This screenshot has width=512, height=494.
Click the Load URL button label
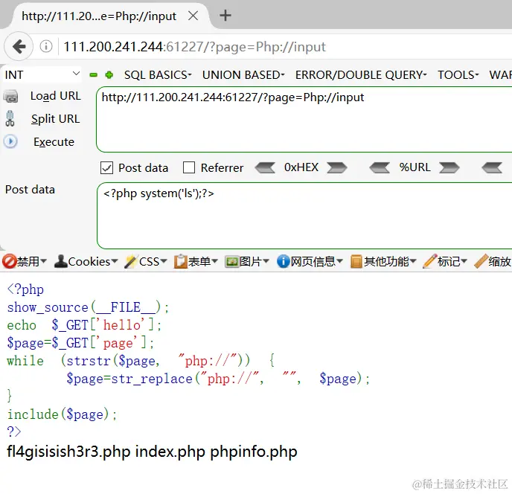(56, 96)
